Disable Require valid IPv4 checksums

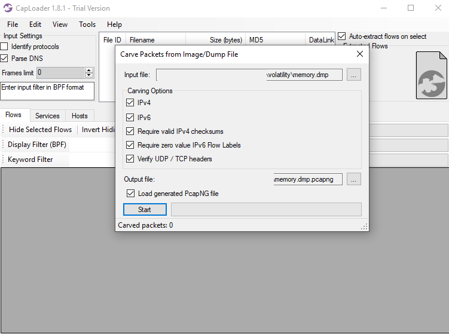pyautogui.click(x=130, y=131)
